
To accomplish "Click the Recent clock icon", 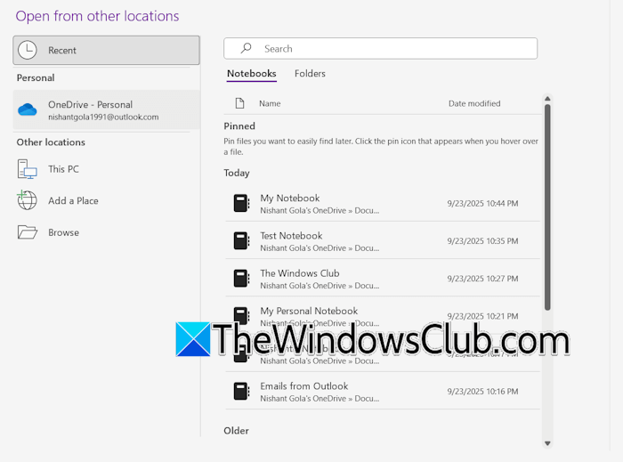I will (x=28, y=50).
